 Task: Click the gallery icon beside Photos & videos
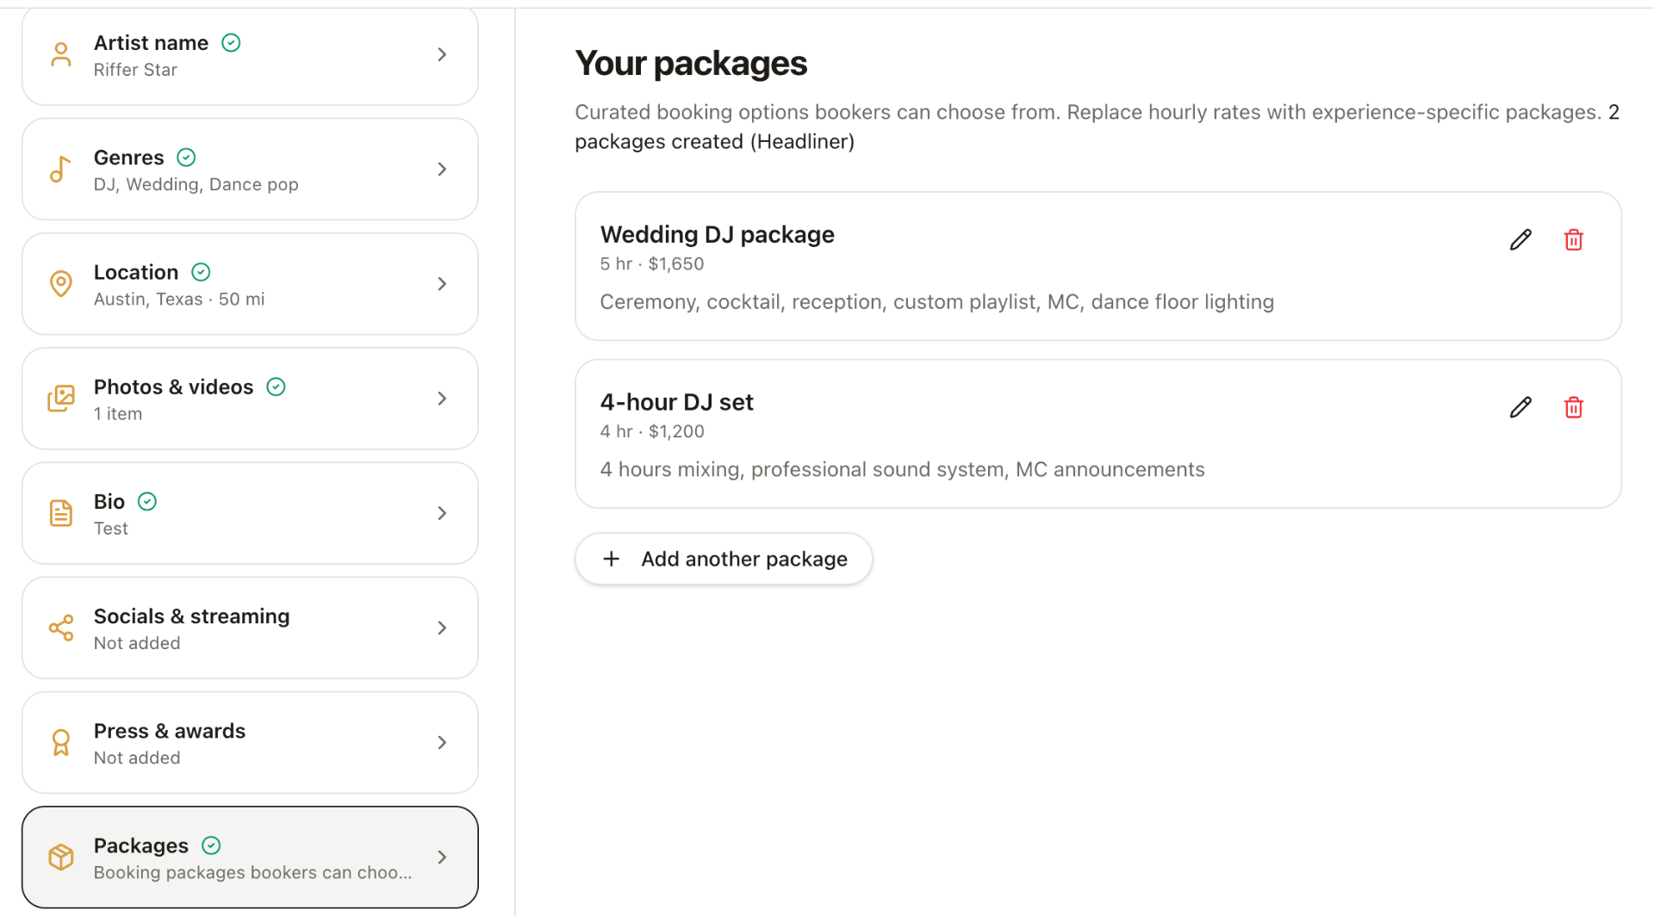(x=60, y=398)
